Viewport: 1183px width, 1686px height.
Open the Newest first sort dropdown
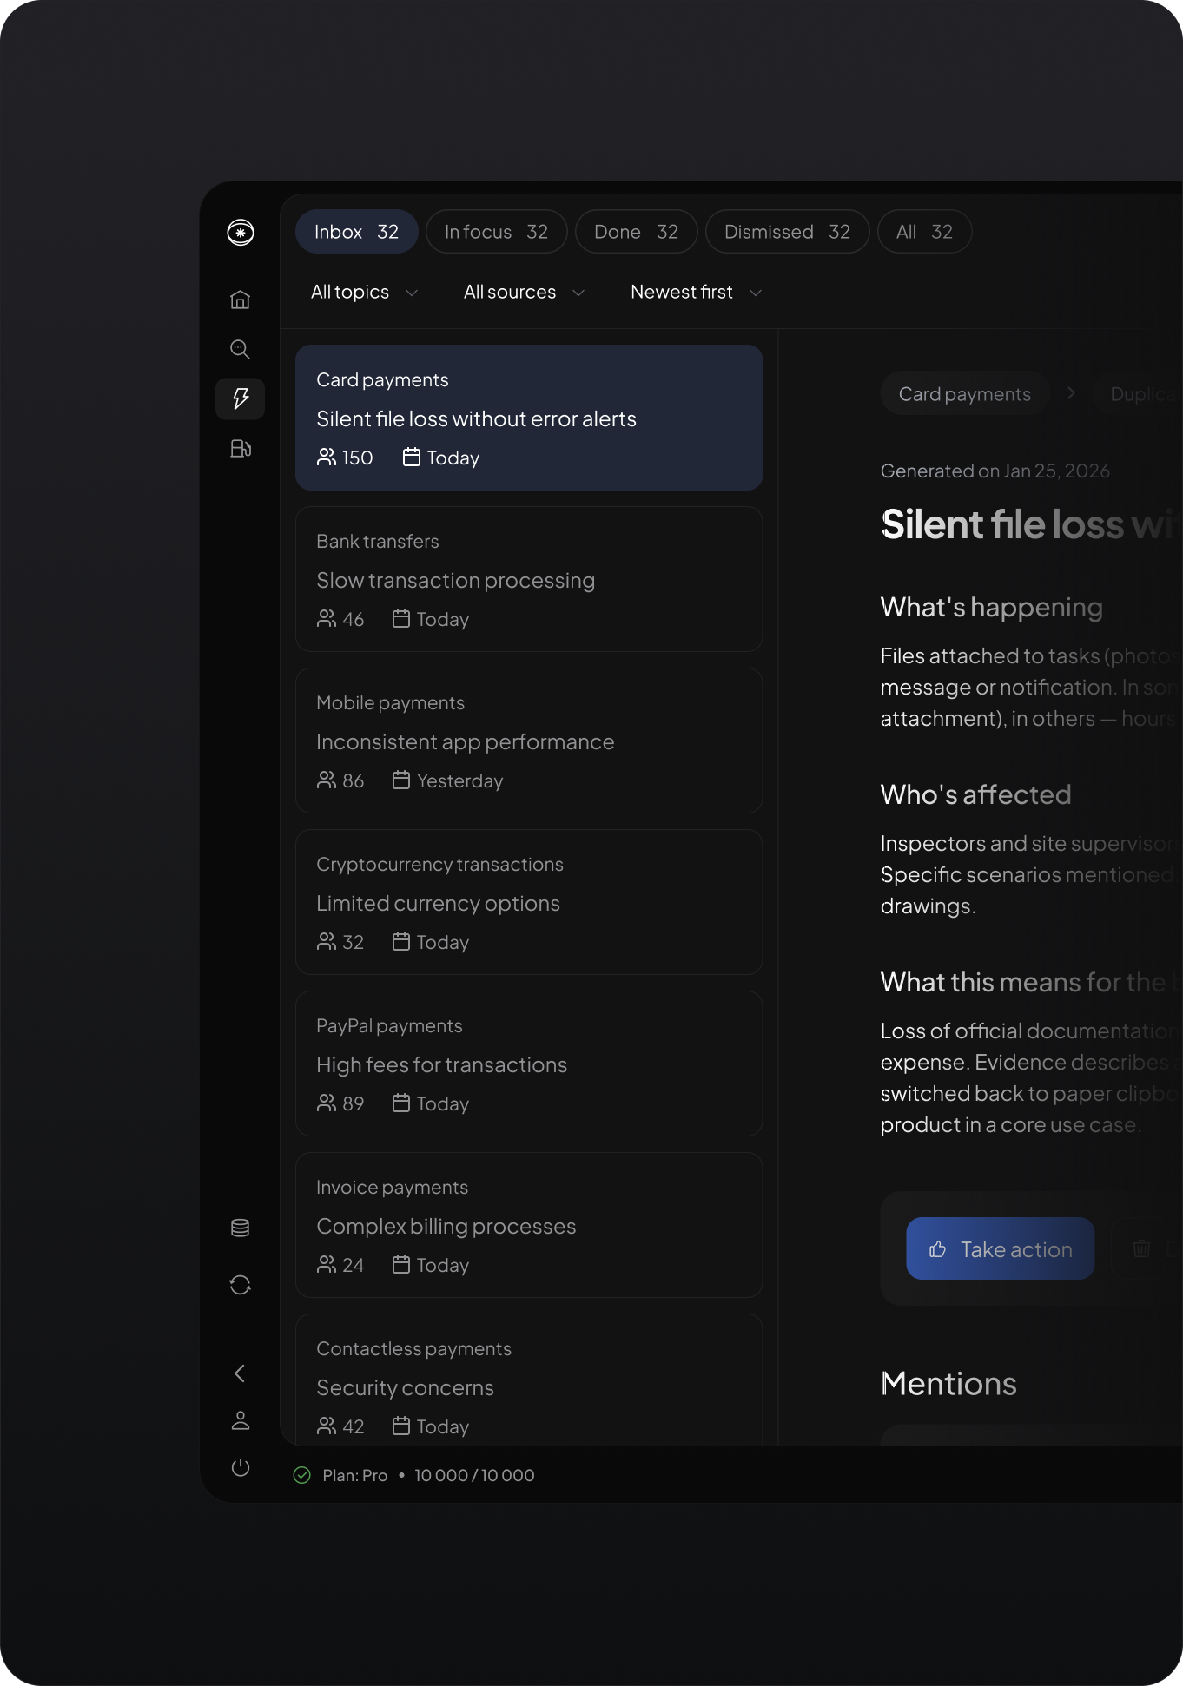(697, 293)
